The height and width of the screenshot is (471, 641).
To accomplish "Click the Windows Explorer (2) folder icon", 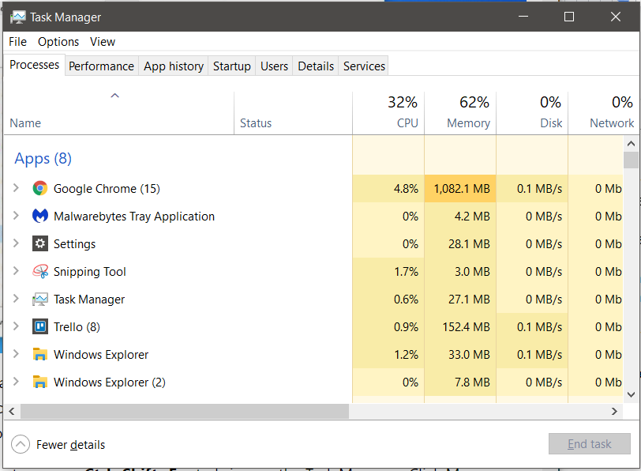I will (x=39, y=382).
